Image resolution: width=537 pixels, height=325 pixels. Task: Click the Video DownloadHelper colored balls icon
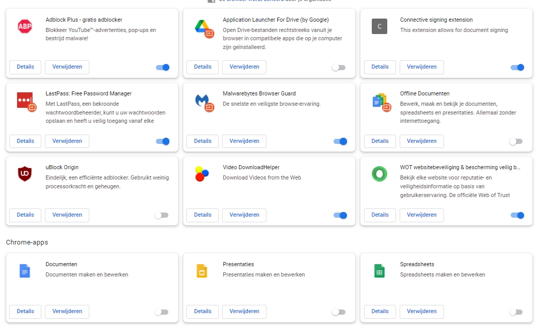point(202,174)
